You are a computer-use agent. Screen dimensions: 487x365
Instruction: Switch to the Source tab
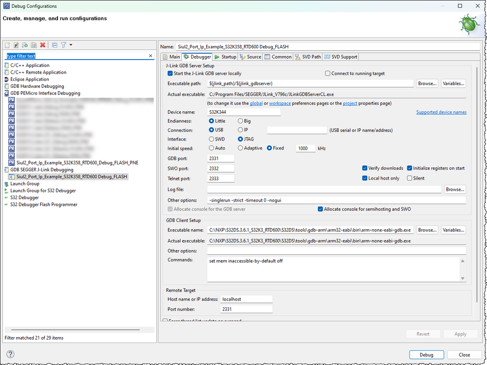[251, 57]
